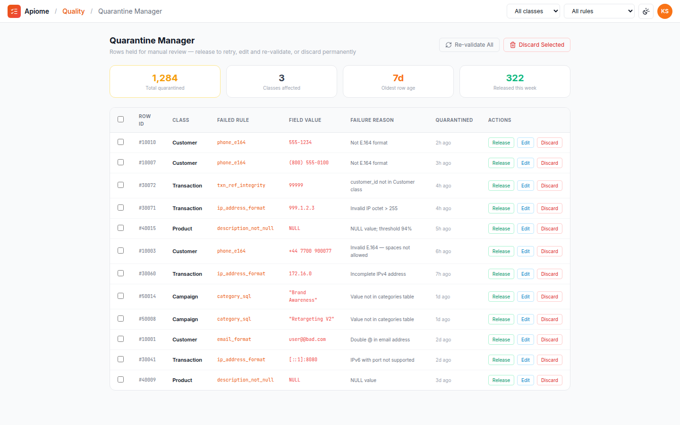This screenshot has width=680, height=425.
Task: Release row #10010
Action: pos(501,143)
